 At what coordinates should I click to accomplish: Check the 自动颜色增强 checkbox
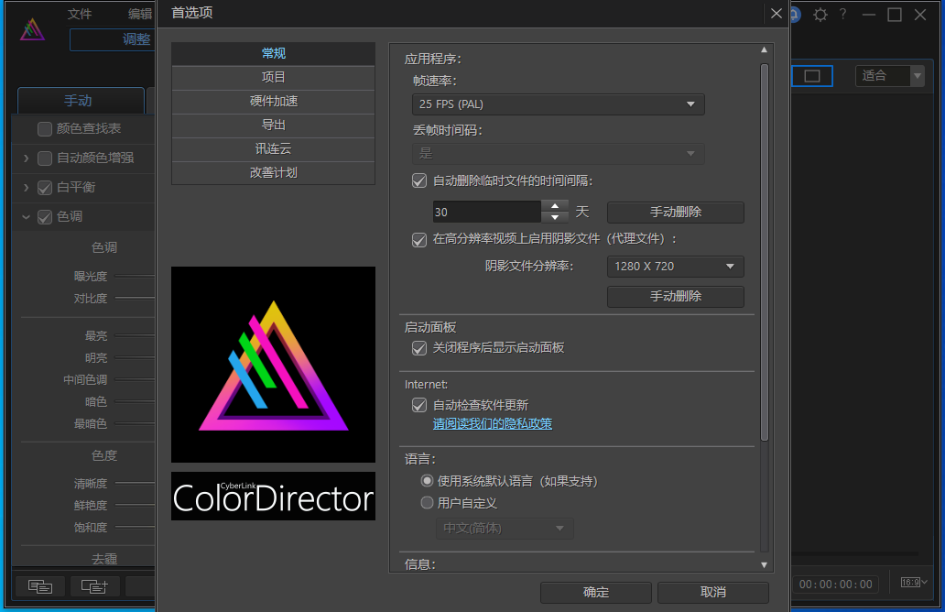click(45, 158)
